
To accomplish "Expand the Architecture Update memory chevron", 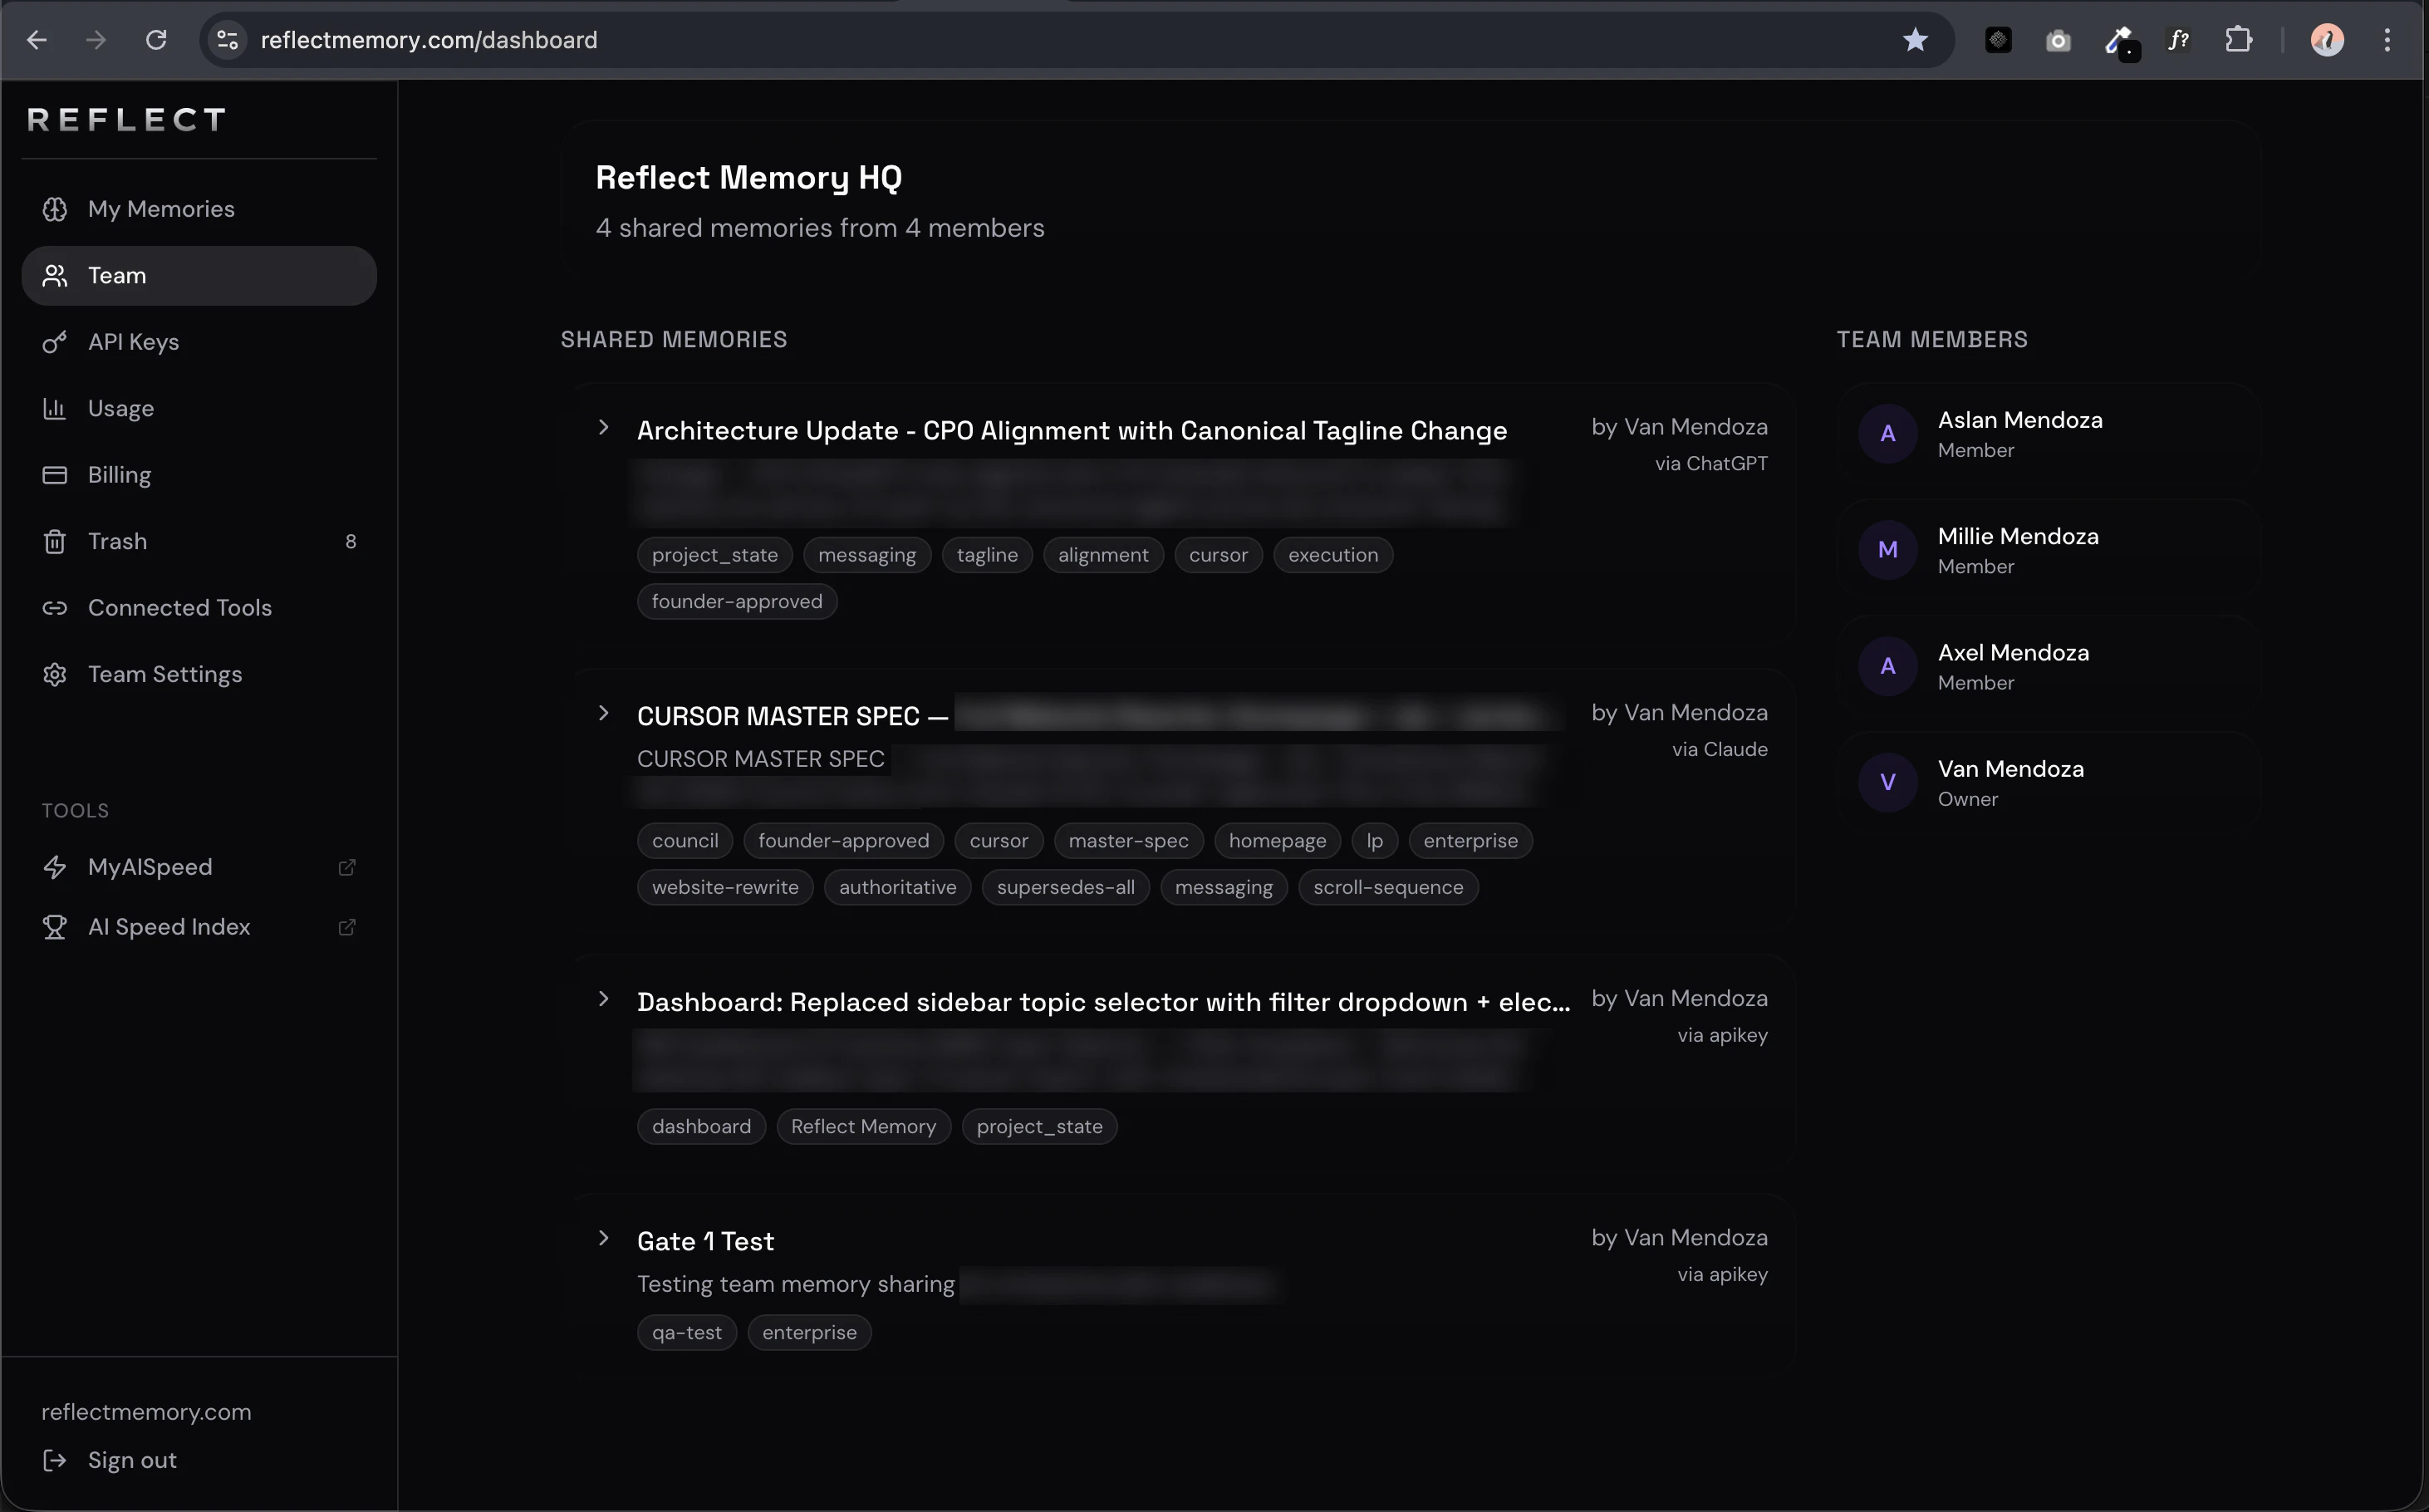I will coord(603,428).
